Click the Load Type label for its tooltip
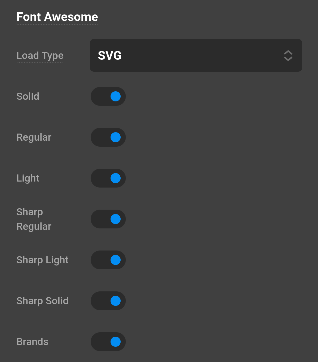This screenshot has height=362, width=318. click(x=40, y=55)
